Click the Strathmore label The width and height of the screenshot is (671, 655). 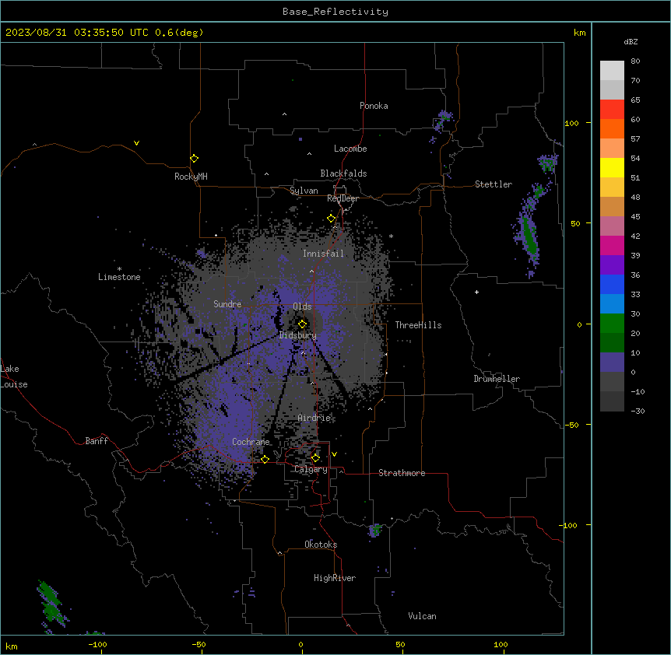402,473
